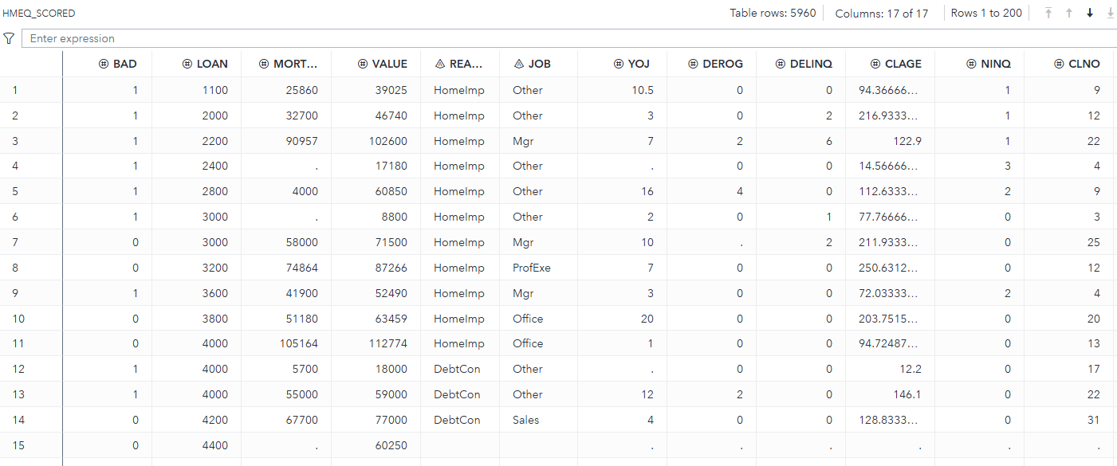The height and width of the screenshot is (466, 1117).
Task: Select row number 5 in the table
Action: (15, 191)
